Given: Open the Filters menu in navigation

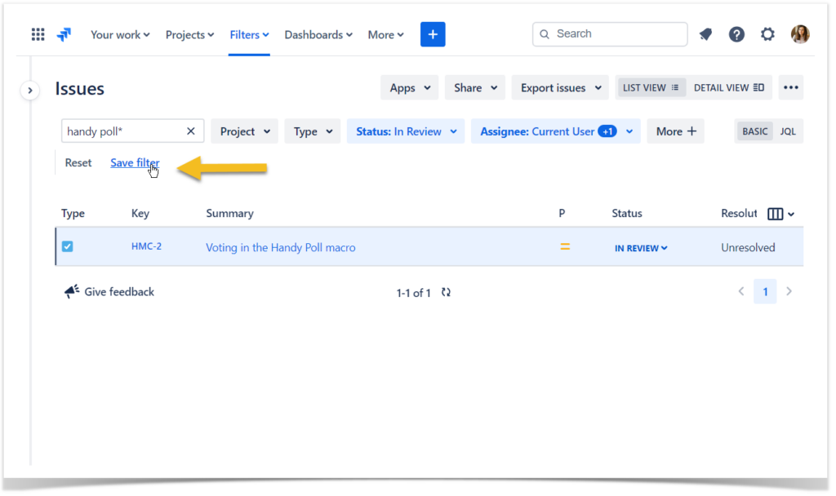Looking at the screenshot, I should [249, 34].
